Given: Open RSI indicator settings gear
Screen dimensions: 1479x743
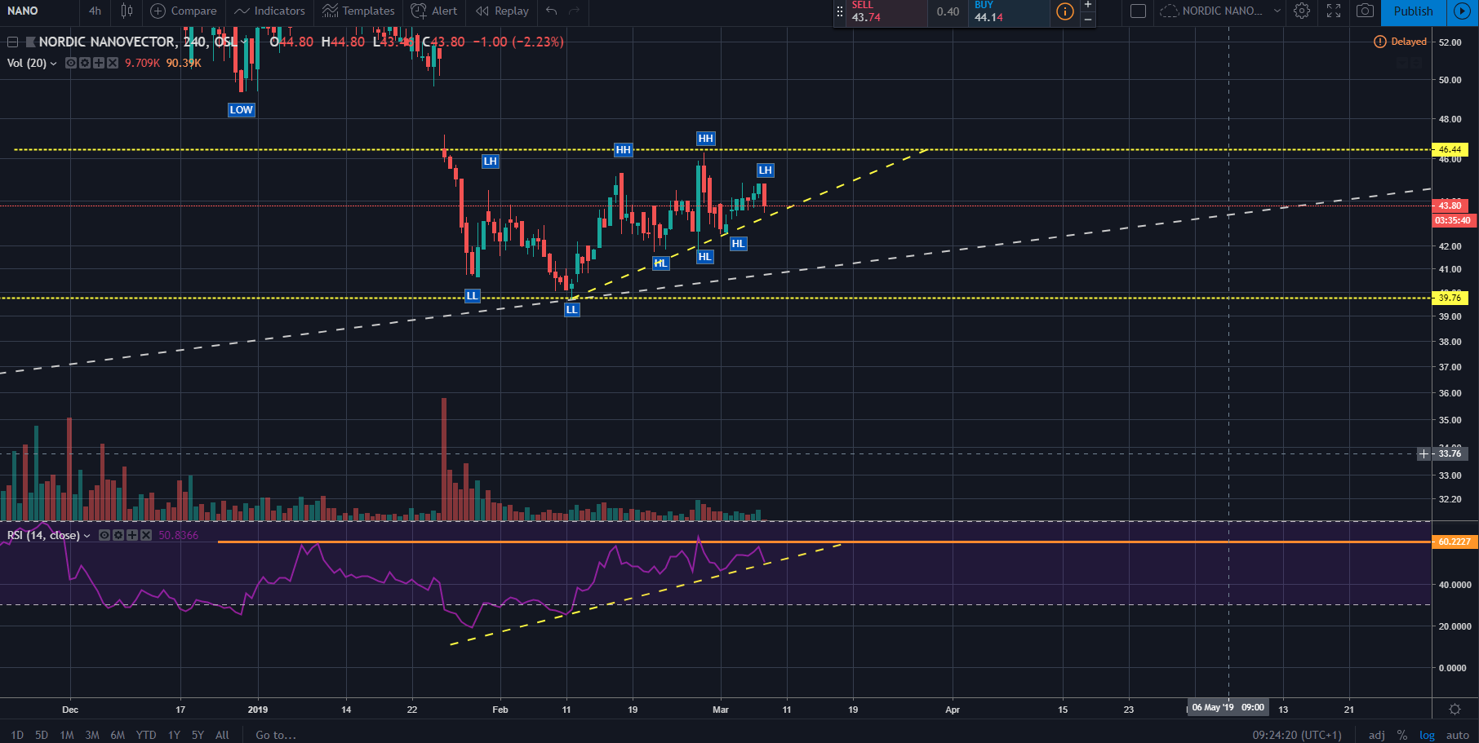Looking at the screenshot, I should (x=118, y=535).
